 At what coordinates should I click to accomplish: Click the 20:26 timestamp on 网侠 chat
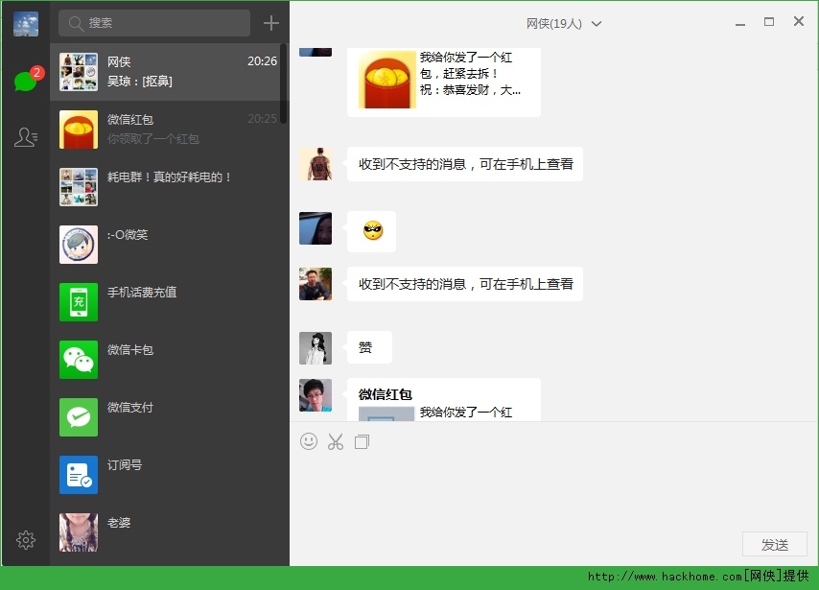[262, 61]
